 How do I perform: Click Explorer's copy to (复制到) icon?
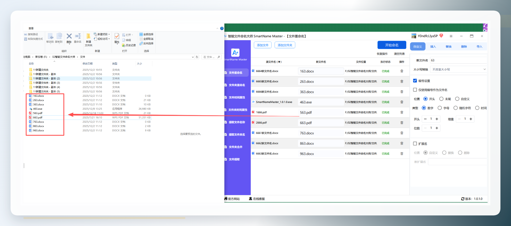pos(59,36)
